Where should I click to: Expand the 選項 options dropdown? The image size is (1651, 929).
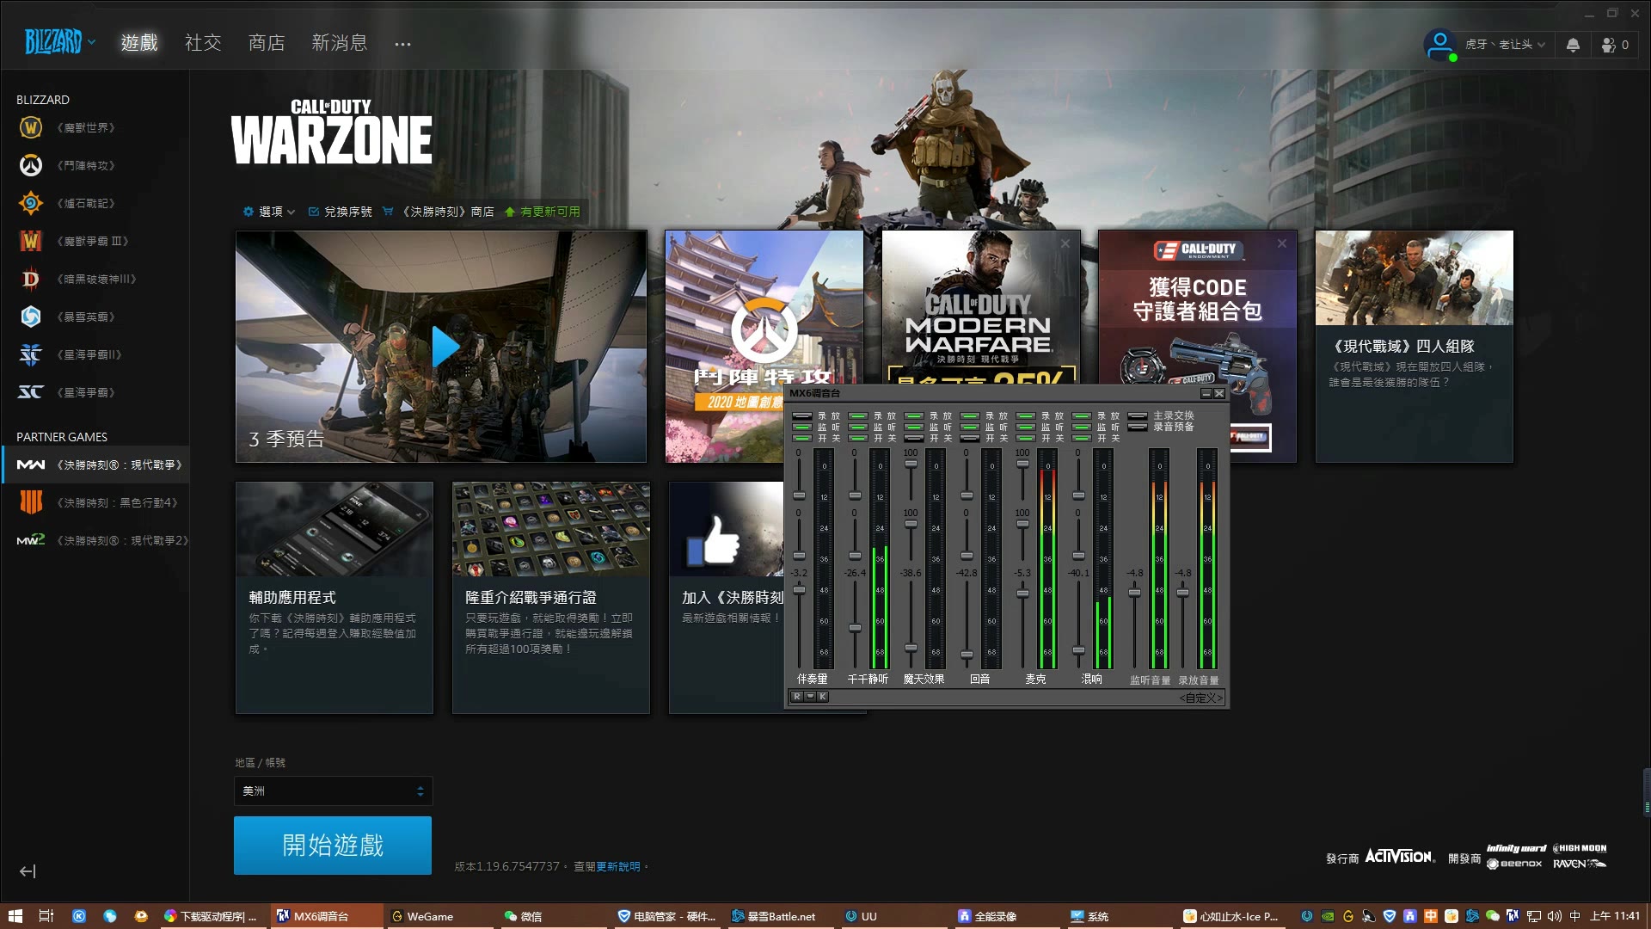point(268,212)
